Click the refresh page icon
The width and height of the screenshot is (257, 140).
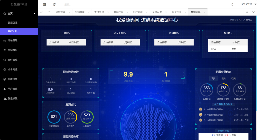tap(54, 5)
